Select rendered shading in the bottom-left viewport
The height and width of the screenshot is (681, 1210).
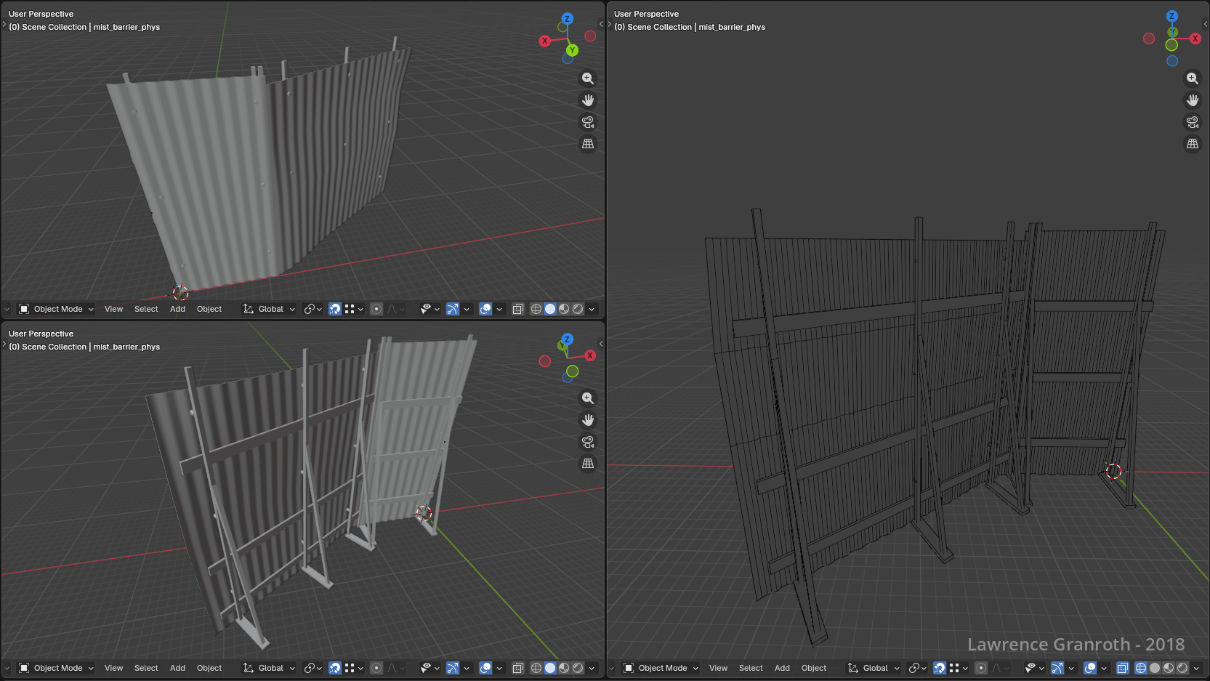(578, 668)
